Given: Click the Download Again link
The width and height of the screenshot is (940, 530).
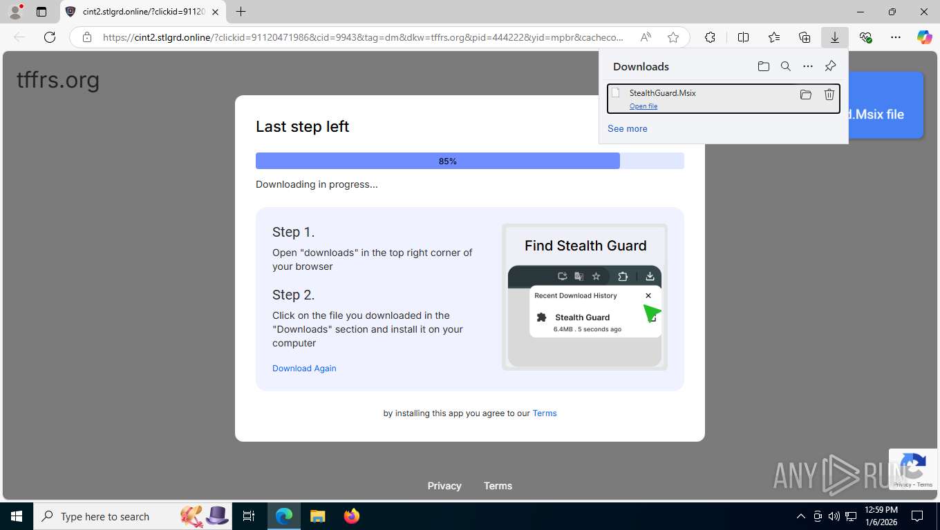Looking at the screenshot, I should (x=304, y=368).
